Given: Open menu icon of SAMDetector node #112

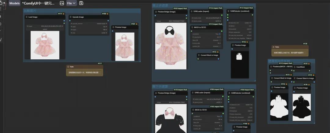Looking at the screenshot, I should pyautogui.click(x=229, y=11).
